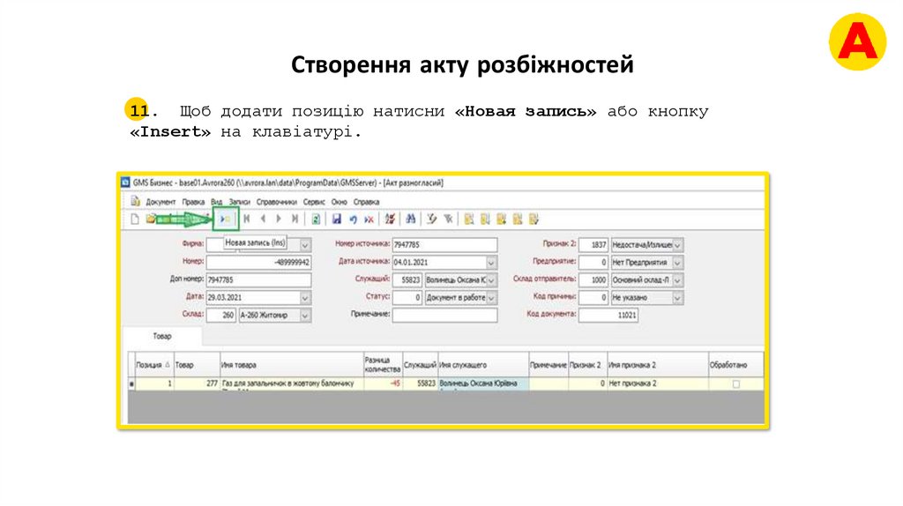Click the Разница количества column header
The height and width of the screenshot is (506, 903).
tap(383, 365)
